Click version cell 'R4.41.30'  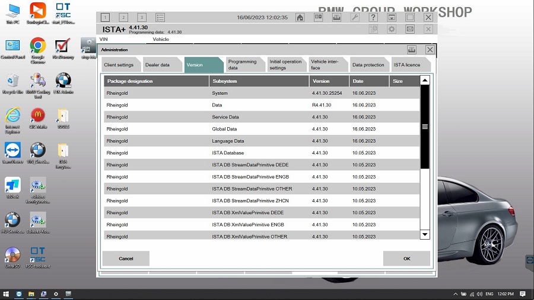pyautogui.click(x=322, y=105)
